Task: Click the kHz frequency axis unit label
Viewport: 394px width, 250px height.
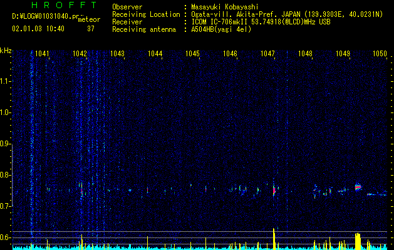Action: click(x=6, y=51)
